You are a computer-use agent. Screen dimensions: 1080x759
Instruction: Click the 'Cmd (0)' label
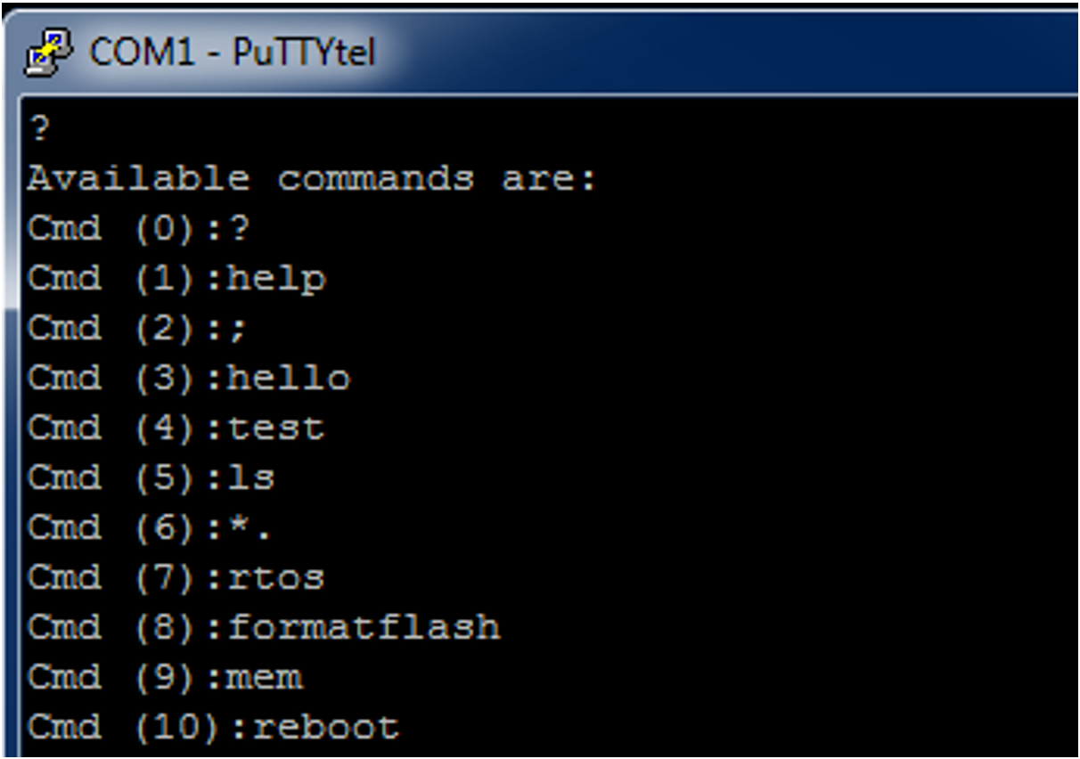coord(98,227)
